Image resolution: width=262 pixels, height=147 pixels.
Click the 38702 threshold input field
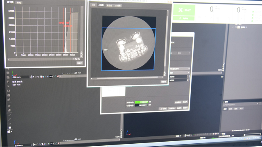point(178,80)
